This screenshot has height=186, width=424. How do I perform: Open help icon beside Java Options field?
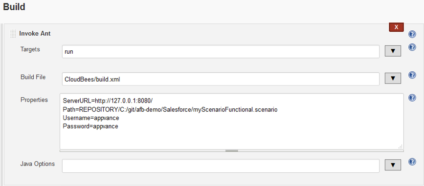pyautogui.click(x=412, y=162)
